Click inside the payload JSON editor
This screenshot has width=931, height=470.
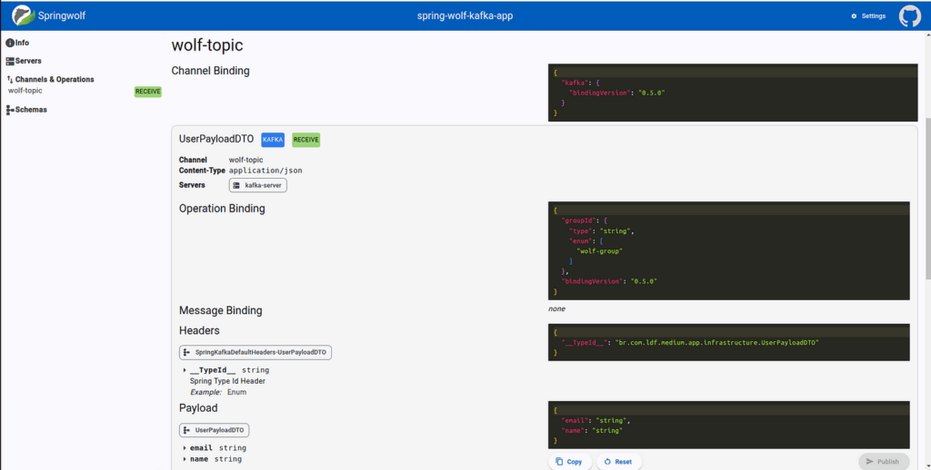tap(727, 425)
